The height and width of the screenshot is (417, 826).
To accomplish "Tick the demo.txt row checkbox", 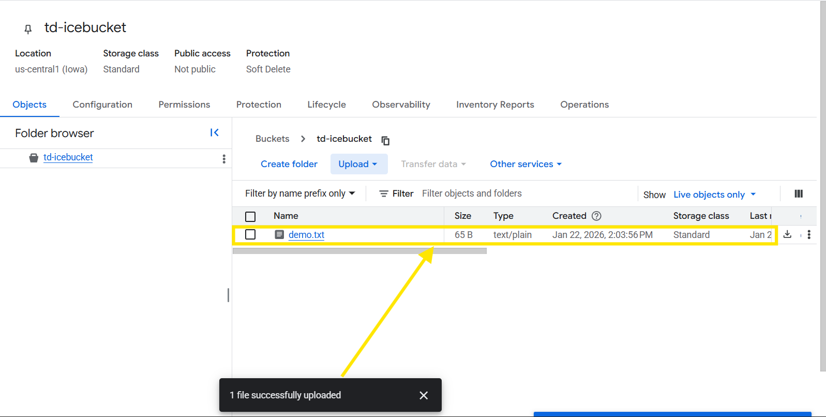I will (x=250, y=234).
